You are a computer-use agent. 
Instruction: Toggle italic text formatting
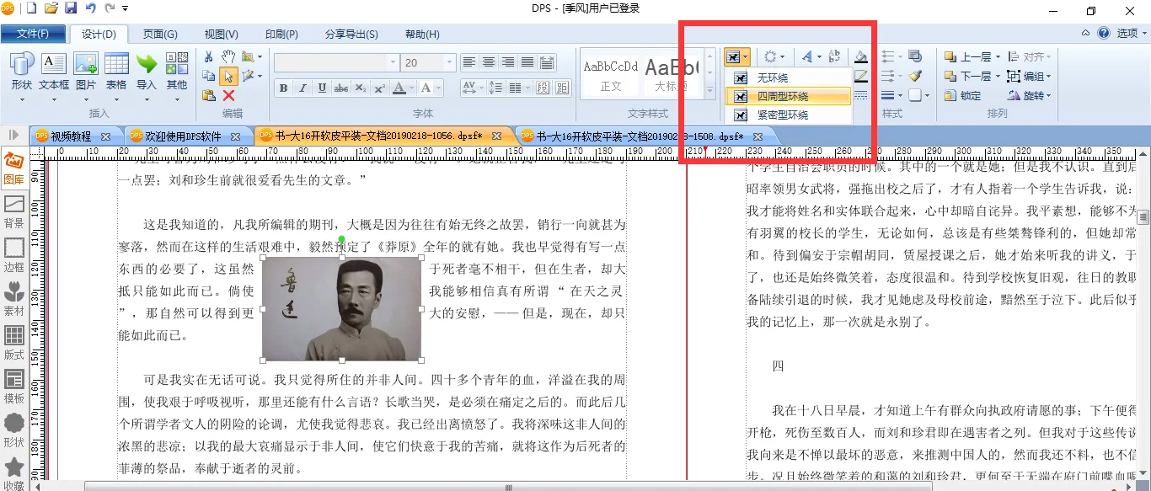click(302, 88)
